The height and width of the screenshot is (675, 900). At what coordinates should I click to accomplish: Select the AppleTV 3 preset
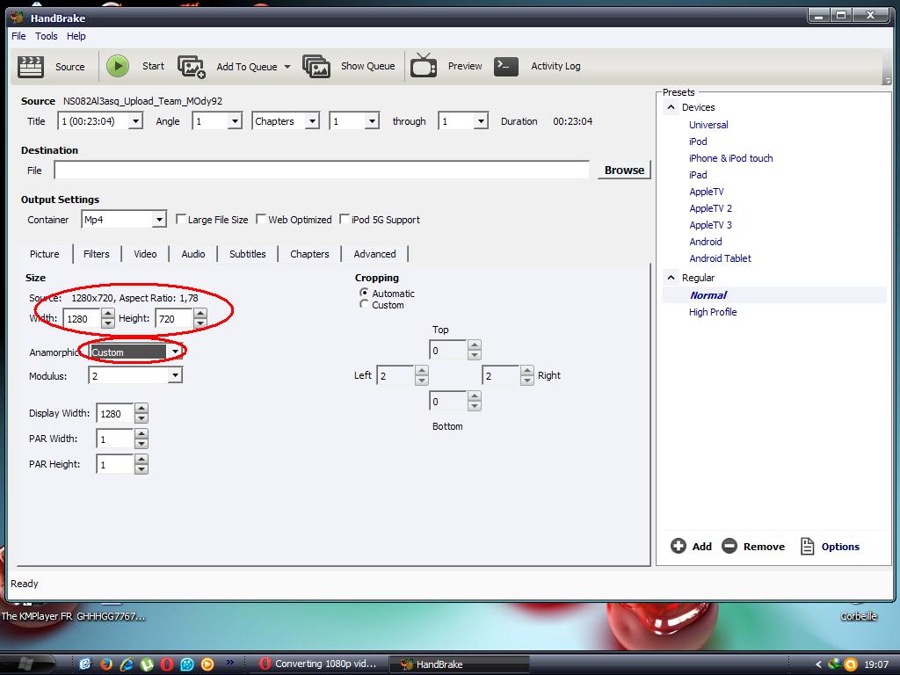tap(710, 225)
